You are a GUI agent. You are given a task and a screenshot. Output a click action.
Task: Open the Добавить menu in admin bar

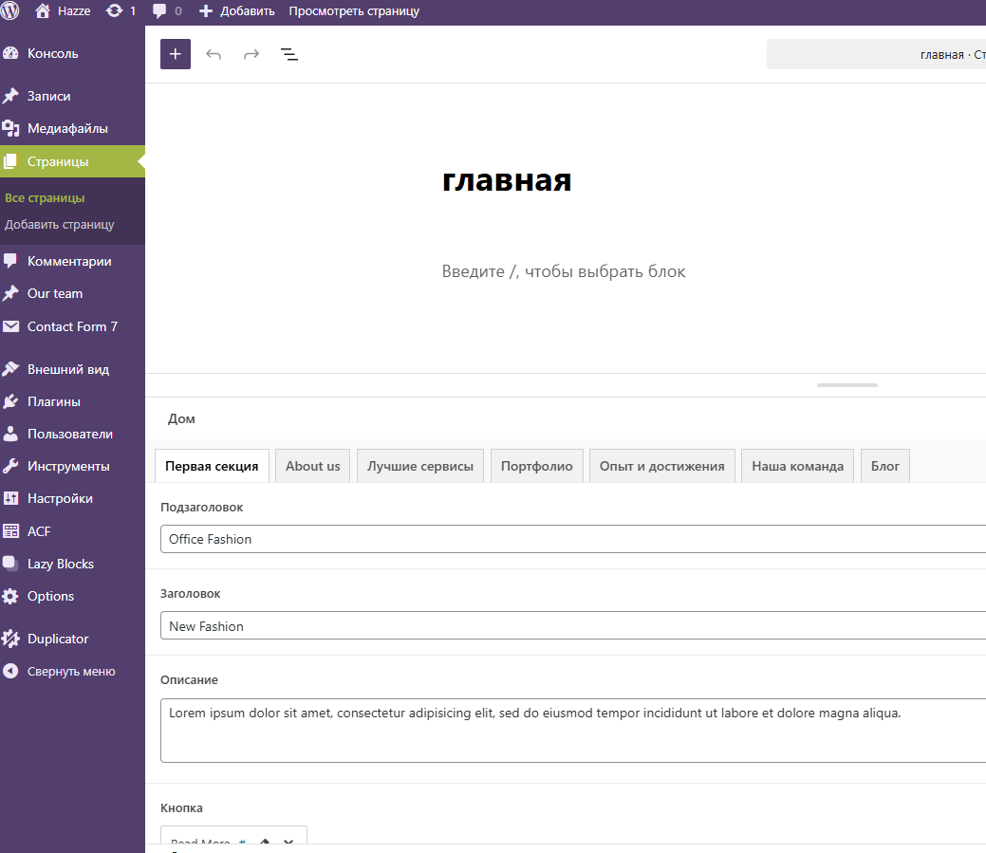[237, 10]
